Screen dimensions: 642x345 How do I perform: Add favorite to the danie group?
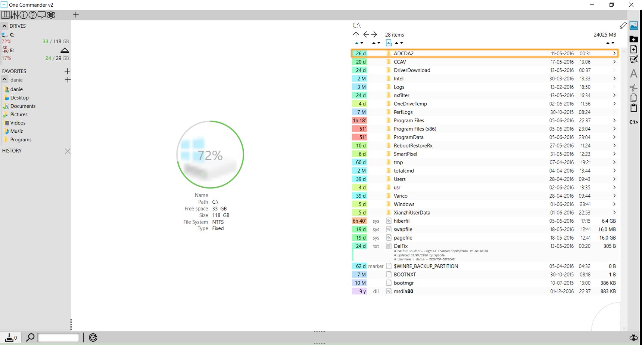pyautogui.click(x=67, y=80)
